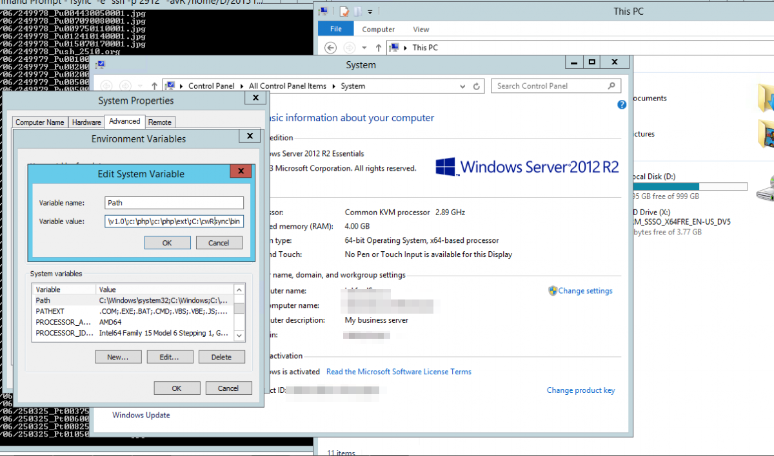The width and height of the screenshot is (774, 456).
Task: Click the Change product key link
Action: 580,390
